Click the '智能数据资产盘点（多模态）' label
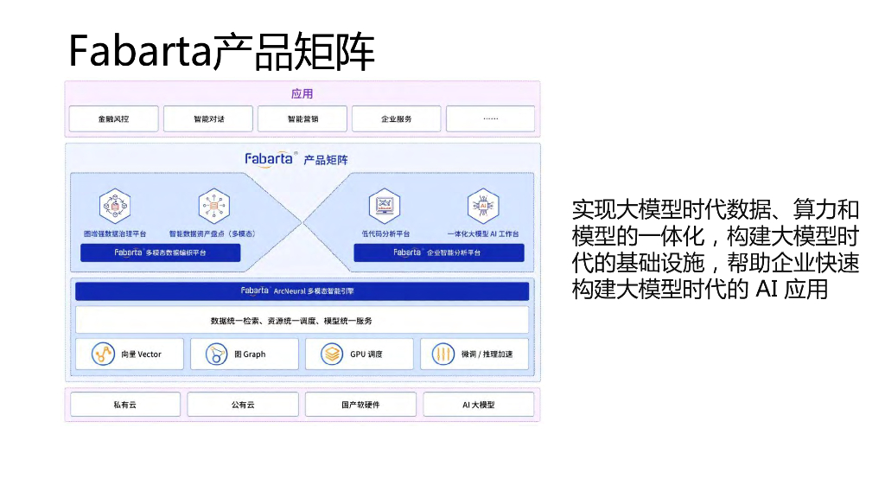Viewport: 885px width, 498px height. (x=213, y=233)
